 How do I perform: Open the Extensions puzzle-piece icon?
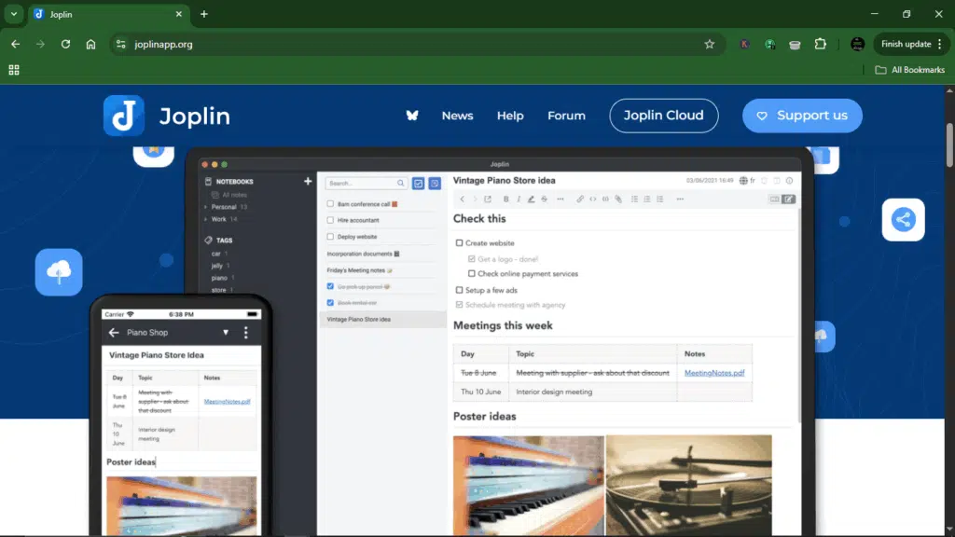(821, 44)
